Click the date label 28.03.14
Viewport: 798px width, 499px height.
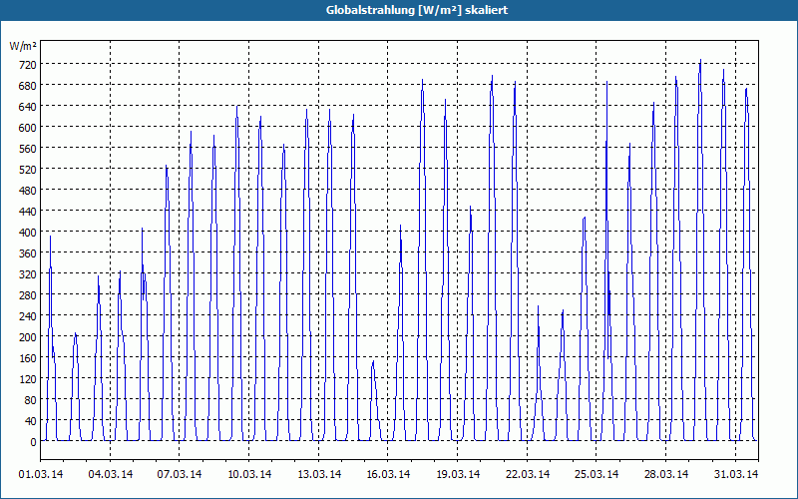[x=666, y=475]
